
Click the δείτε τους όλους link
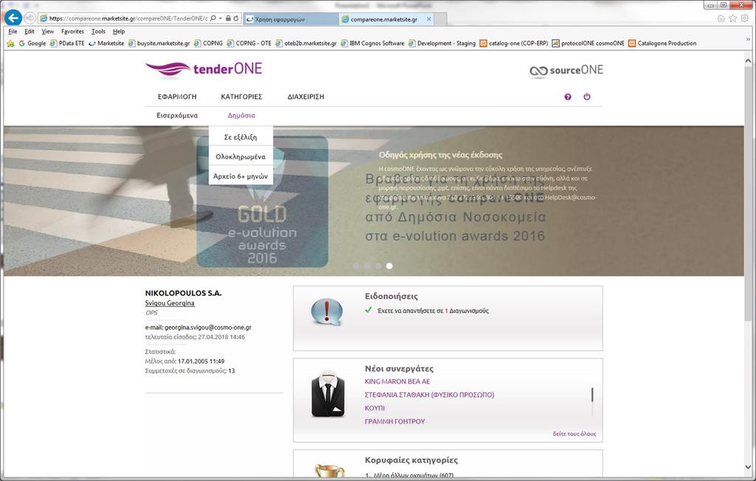574,435
